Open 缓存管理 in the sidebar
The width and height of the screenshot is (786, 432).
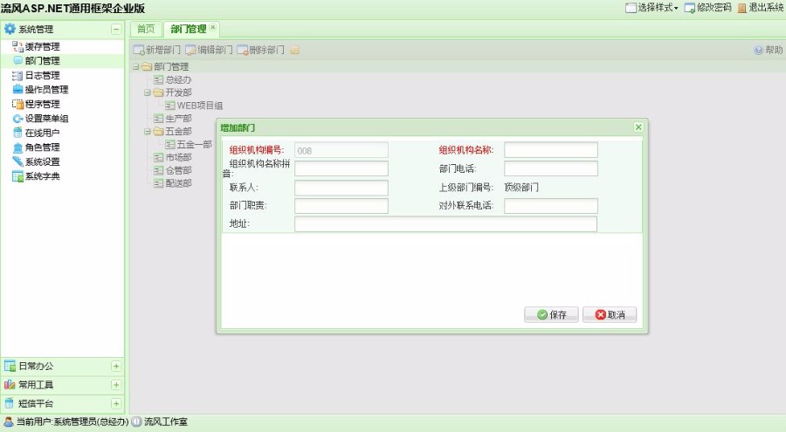pyautogui.click(x=43, y=46)
